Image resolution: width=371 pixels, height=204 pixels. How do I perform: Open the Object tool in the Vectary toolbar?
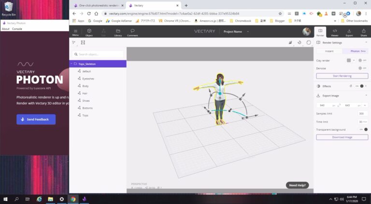(89, 32)
